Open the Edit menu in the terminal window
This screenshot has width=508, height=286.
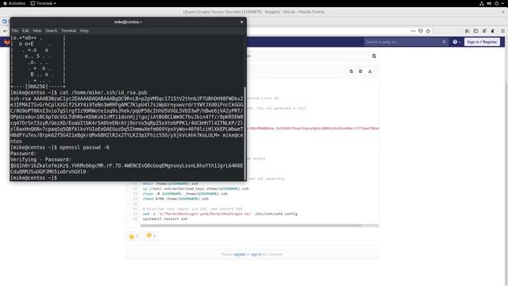tap(25, 30)
